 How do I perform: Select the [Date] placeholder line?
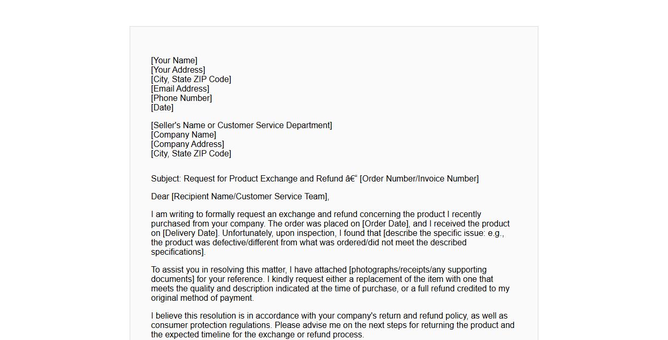162,108
